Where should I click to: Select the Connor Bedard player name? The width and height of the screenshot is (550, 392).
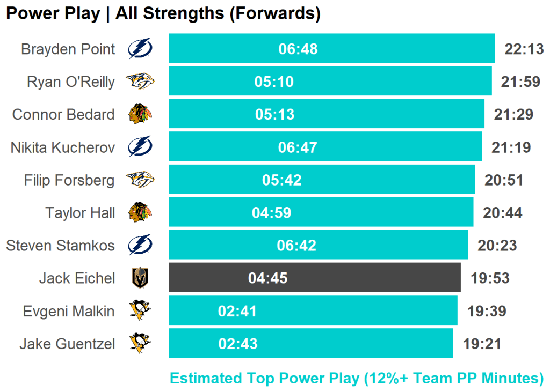[63, 115]
